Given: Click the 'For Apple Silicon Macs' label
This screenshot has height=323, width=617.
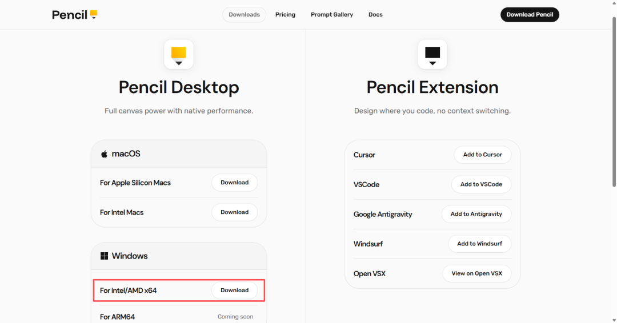Looking at the screenshot, I should [135, 183].
